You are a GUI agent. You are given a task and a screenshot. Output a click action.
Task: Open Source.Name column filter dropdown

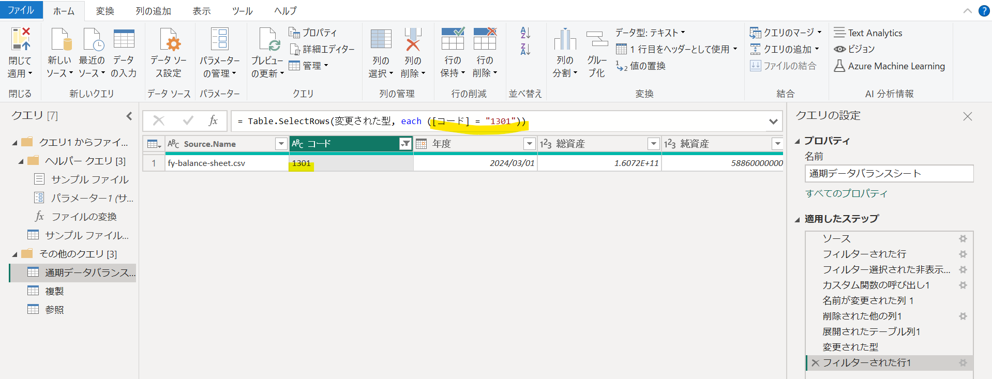click(x=281, y=144)
